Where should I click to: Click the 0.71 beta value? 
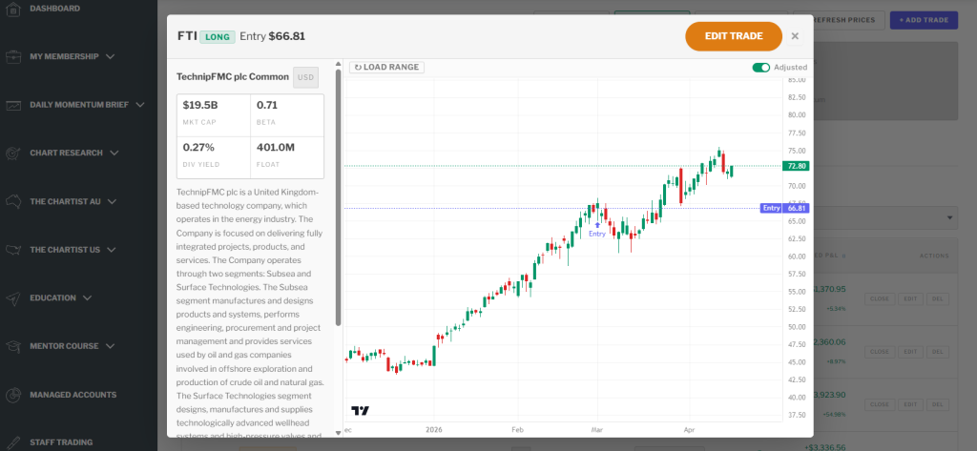(267, 105)
